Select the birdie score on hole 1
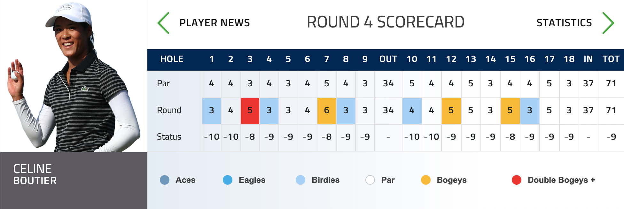This screenshot has width=624, height=209. [212, 111]
